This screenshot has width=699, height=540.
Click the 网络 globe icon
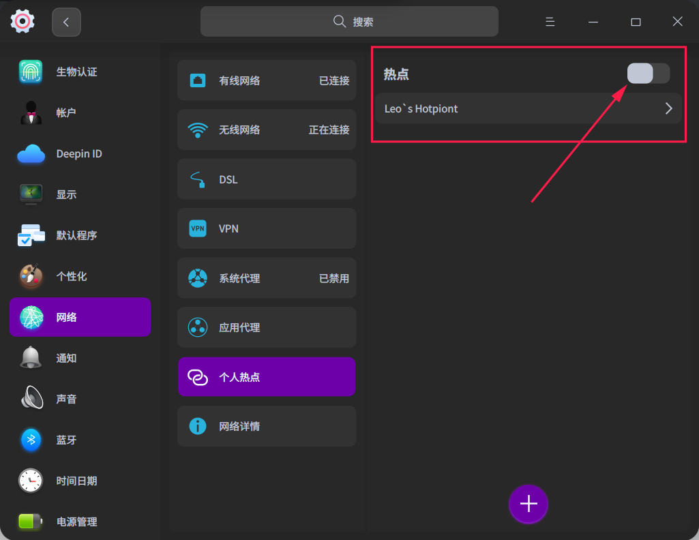click(x=31, y=317)
